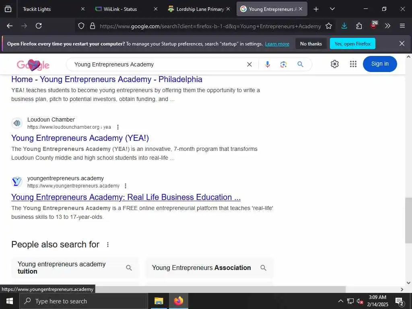
Task: Click 'Yes, open Firefox' button
Action: [x=352, y=43]
